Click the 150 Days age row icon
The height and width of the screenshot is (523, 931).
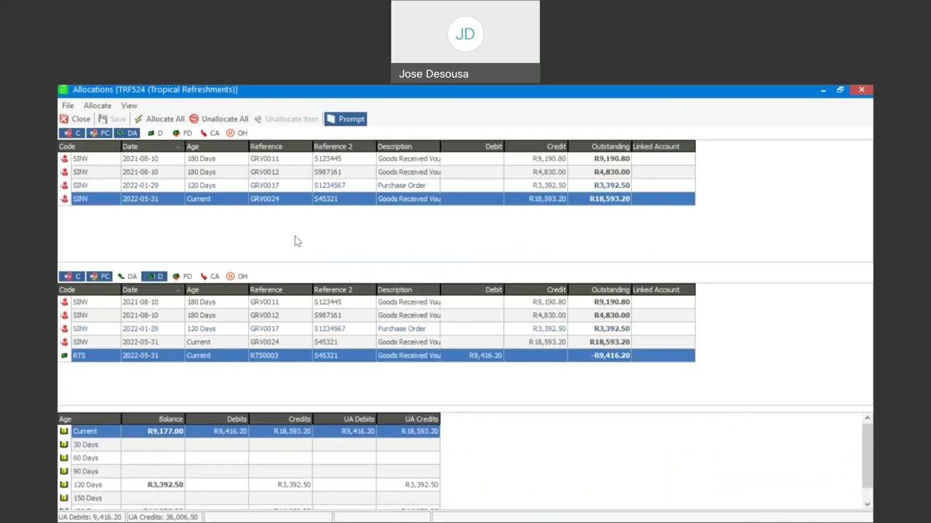[x=64, y=498]
